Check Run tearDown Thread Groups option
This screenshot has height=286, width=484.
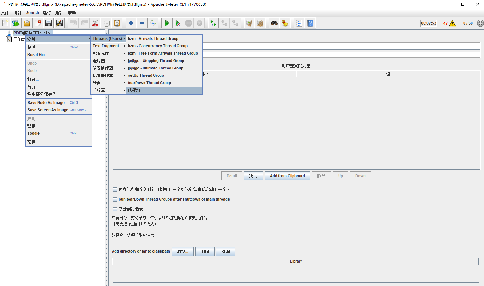pos(115,199)
